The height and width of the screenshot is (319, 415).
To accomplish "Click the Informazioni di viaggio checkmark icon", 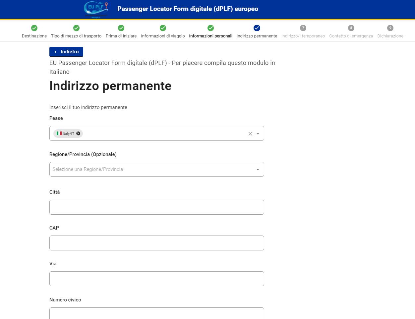I will click(163, 28).
